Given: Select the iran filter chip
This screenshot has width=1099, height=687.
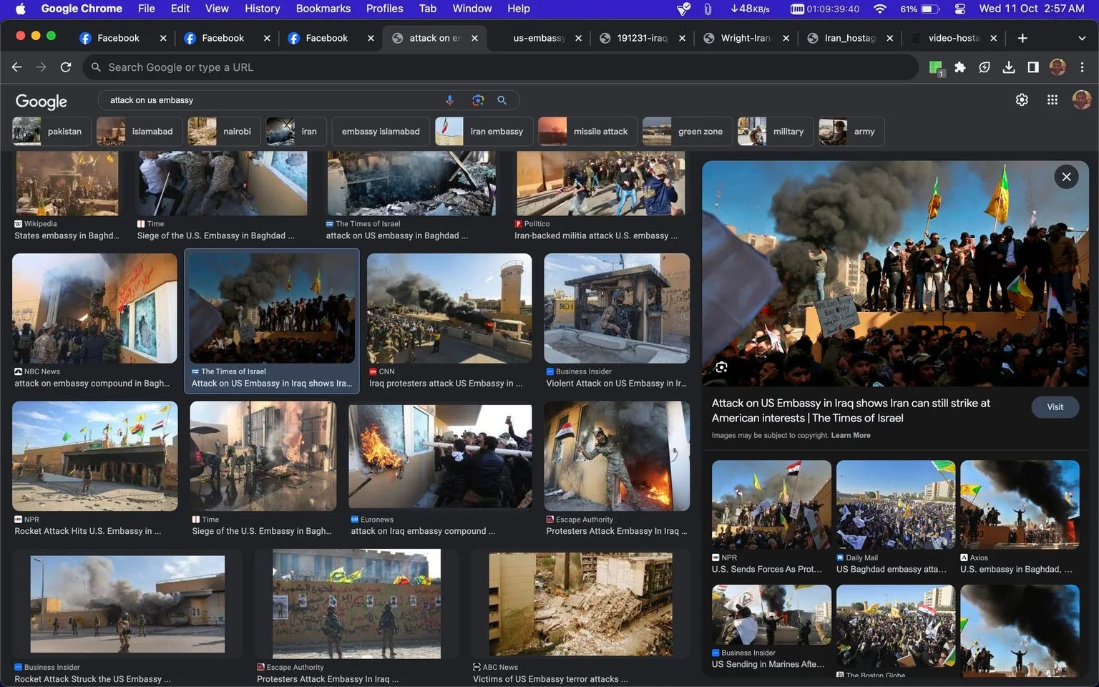Looking at the screenshot, I should [296, 132].
